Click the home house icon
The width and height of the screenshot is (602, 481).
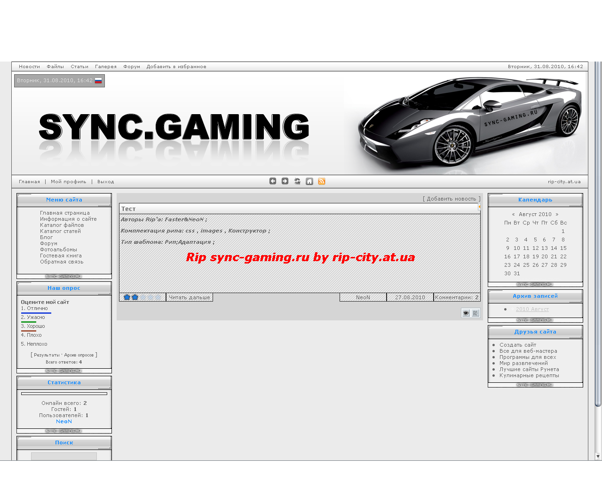309,181
